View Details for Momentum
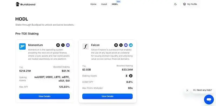Screen dimensions: 216x106 point(44,96)
